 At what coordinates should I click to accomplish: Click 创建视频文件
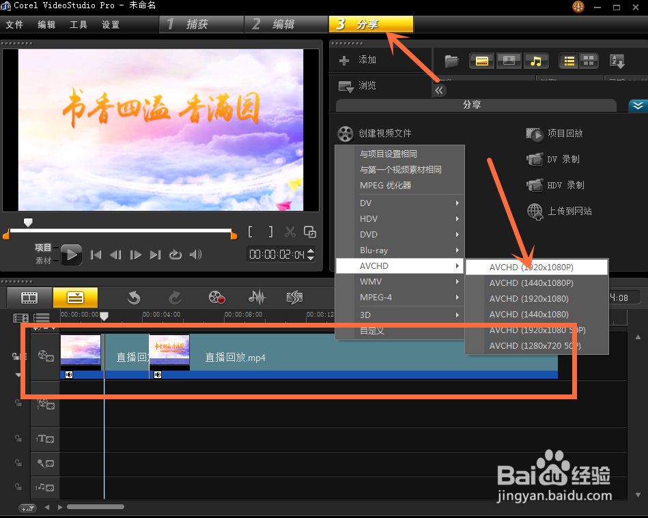pos(374,134)
